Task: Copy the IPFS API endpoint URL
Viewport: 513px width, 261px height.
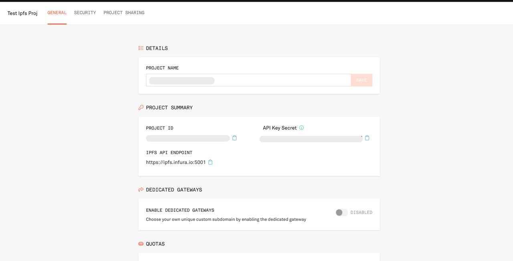Action: pyautogui.click(x=210, y=162)
